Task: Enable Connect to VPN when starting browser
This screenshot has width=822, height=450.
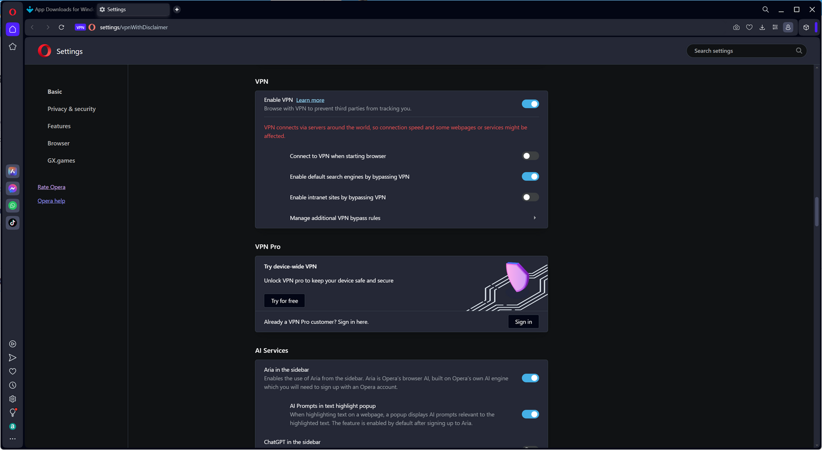Action: [530, 156]
